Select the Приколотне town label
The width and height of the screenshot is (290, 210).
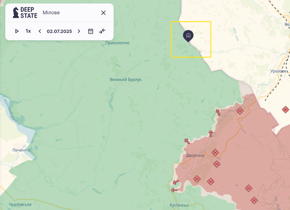point(117,43)
